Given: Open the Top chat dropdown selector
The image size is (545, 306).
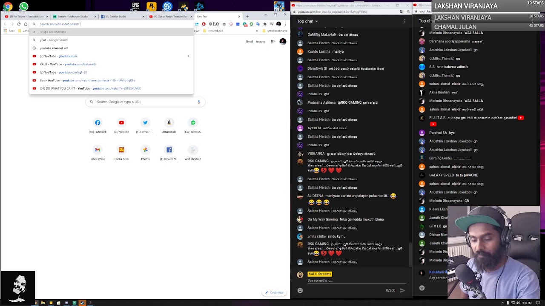Looking at the screenshot, I should click(x=307, y=21).
